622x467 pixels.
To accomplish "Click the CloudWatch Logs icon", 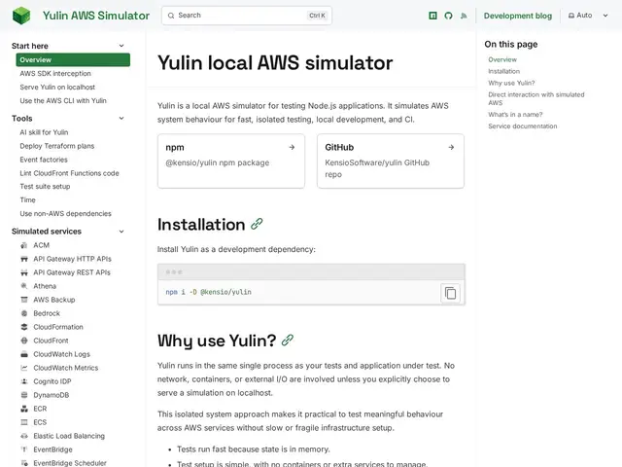I will [x=24, y=354].
